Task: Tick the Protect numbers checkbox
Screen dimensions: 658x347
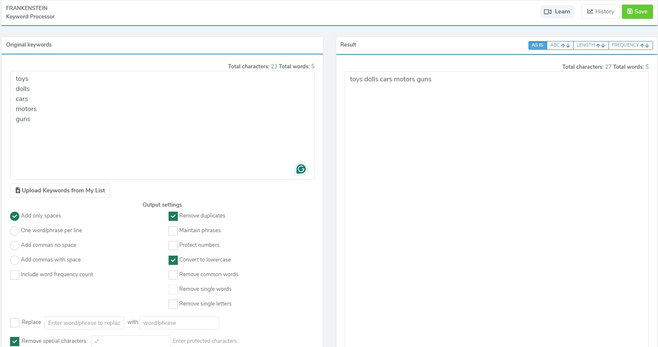Action: pos(173,245)
